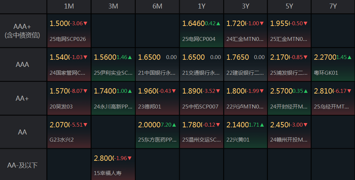
Task: Select the AA+ rating row label
Action: point(22,98)
